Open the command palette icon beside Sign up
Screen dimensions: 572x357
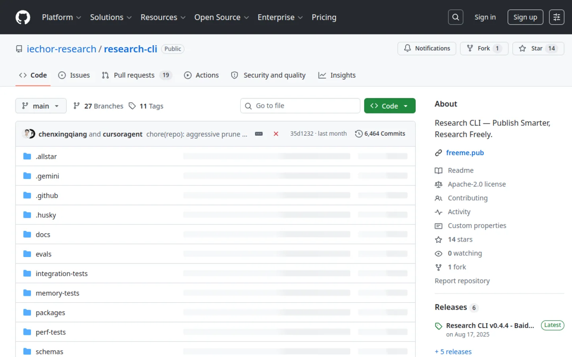557,17
